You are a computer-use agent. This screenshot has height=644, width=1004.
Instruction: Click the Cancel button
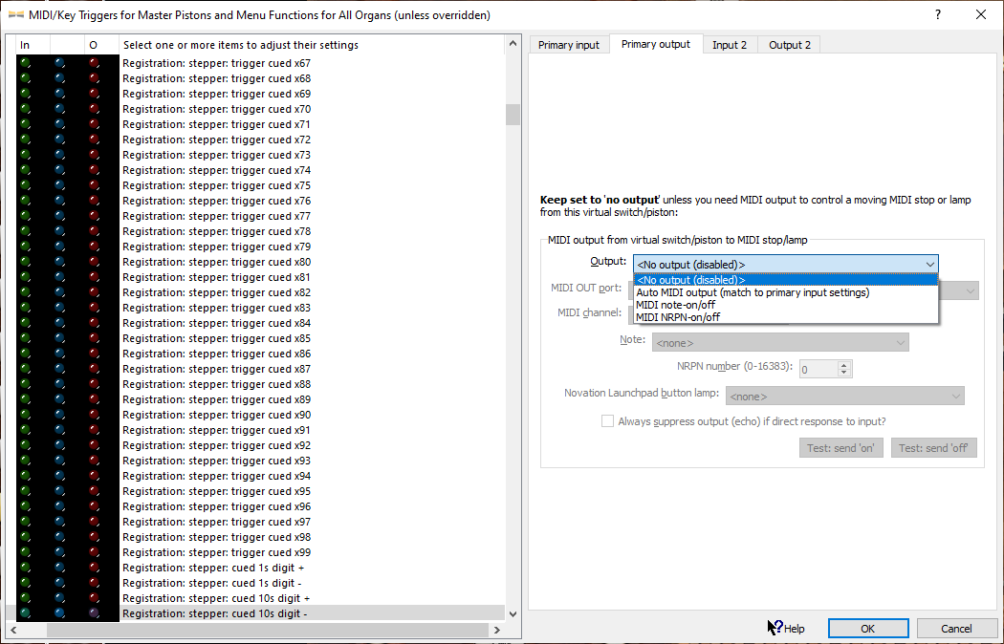[956, 629]
